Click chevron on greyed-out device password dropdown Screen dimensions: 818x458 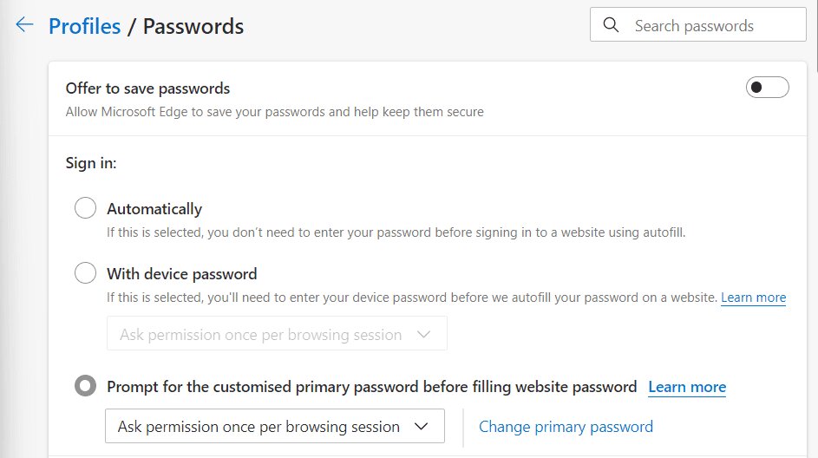[x=423, y=334]
